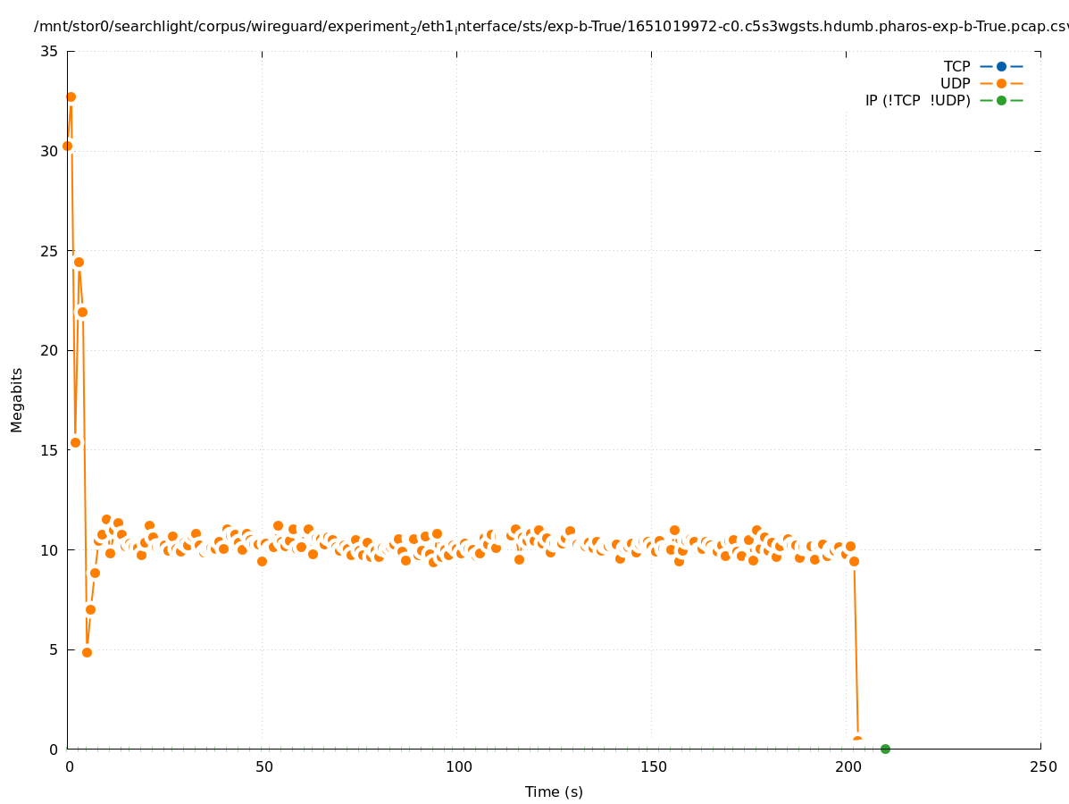Click the 200 tick on the time axis
Image resolution: width=1069 pixels, height=804 pixels.
(x=848, y=766)
